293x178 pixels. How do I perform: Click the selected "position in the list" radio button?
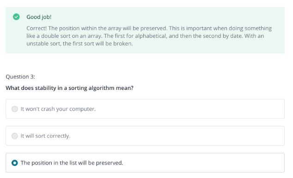15,163
